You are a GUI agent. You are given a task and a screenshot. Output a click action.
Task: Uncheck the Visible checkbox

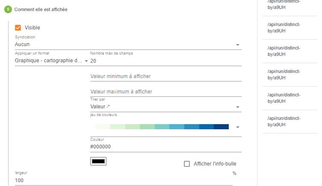[x=18, y=28]
